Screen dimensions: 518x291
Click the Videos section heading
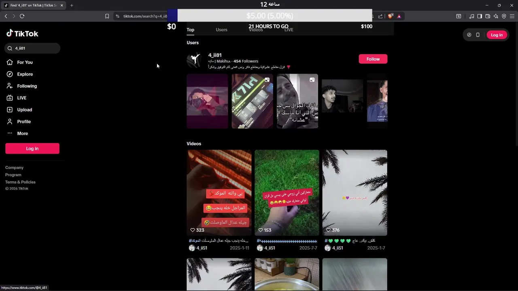pyautogui.click(x=194, y=144)
